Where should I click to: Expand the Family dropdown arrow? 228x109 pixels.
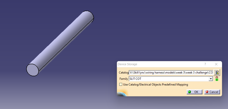pos(211,79)
